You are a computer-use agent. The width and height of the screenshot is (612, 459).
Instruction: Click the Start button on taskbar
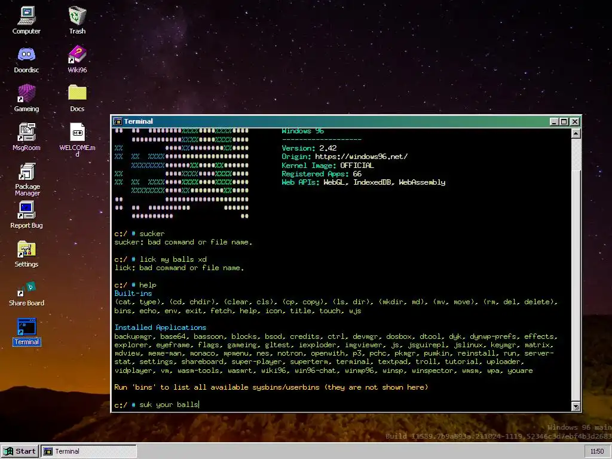pyautogui.click(x=20, y=451)
